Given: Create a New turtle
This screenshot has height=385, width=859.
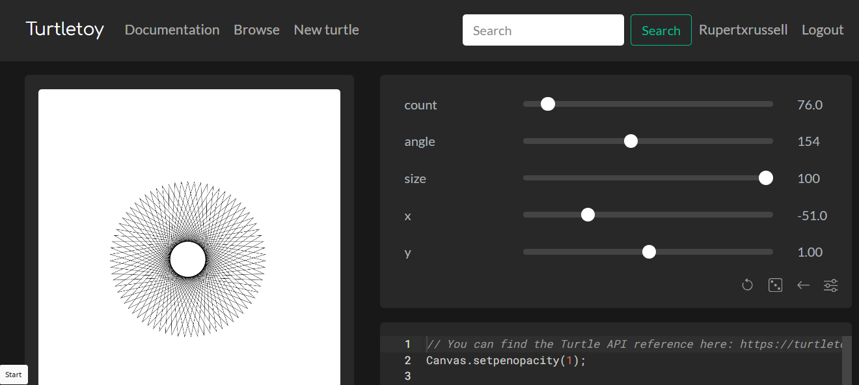Looking at the screenshot, I should click(326, 30).
